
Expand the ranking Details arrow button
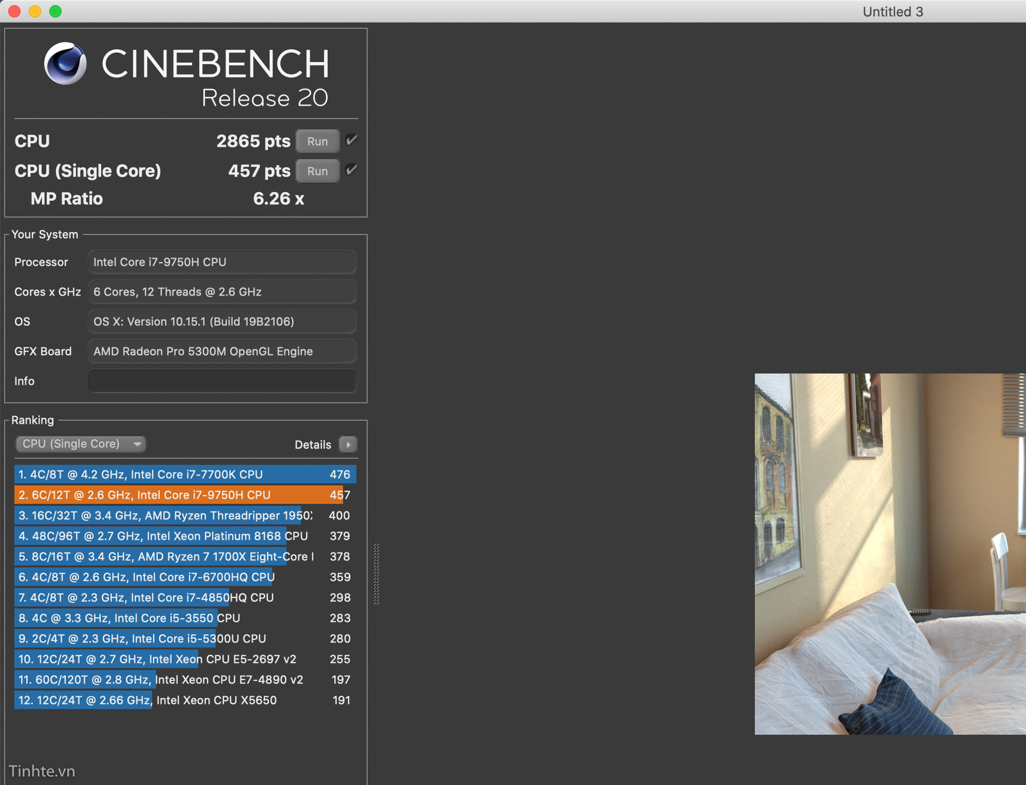pos(348,444)
